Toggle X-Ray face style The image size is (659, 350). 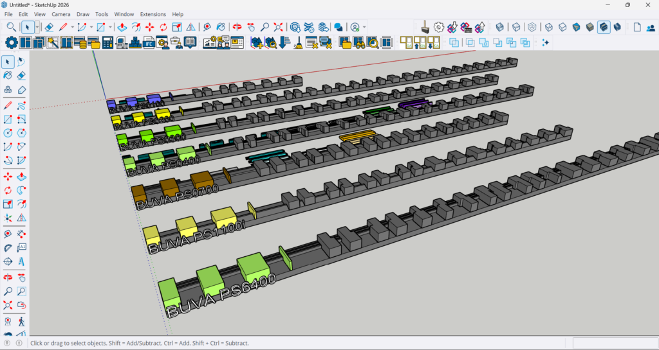[x=499, y=27]
